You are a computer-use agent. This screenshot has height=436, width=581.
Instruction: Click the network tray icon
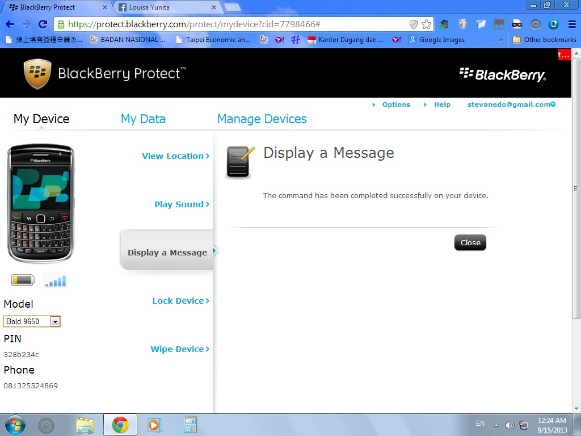524,425
